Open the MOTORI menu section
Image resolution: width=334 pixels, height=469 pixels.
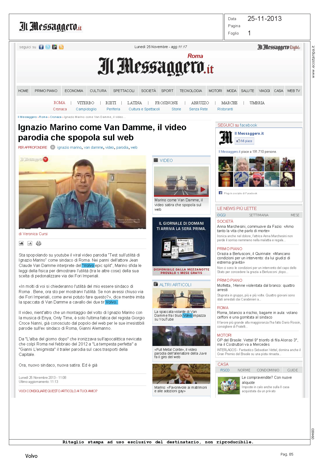tap(215, 91)
